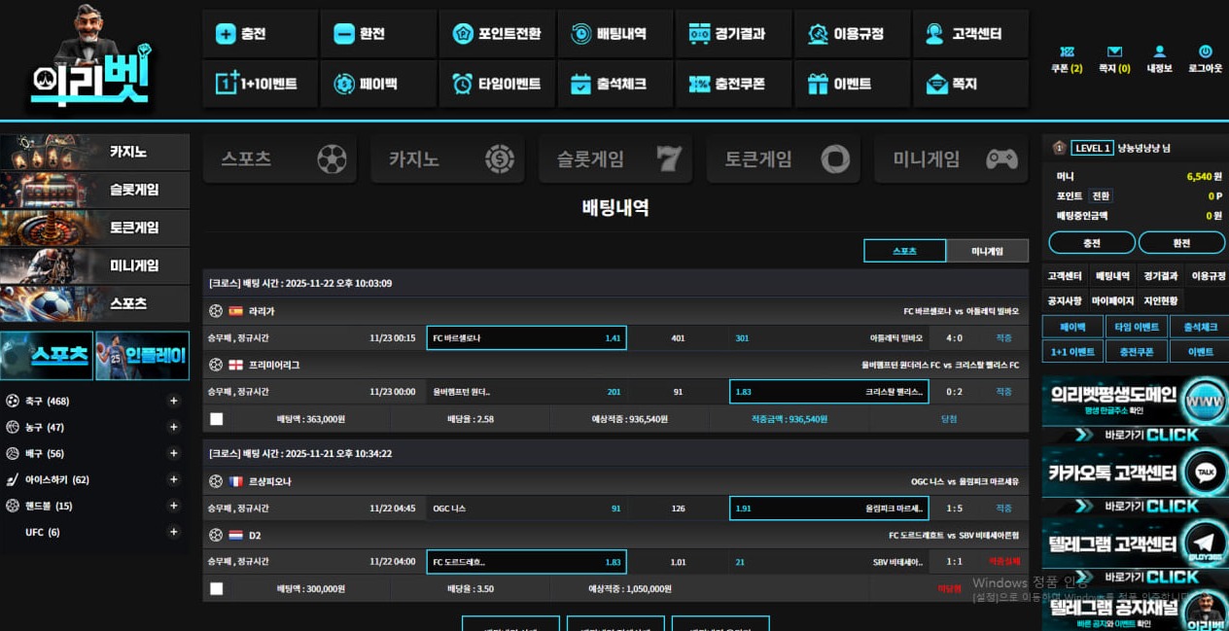Open the 타임이벤트 alarm clock icon
Image resolution: width=1229 pixels, height=631 pixels.
(463, 85)
